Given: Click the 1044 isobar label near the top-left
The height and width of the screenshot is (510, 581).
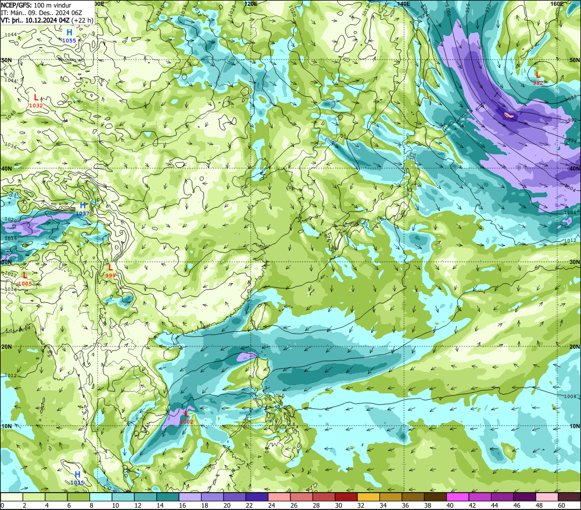Looking at the screenshot, I should coord(10,35).
